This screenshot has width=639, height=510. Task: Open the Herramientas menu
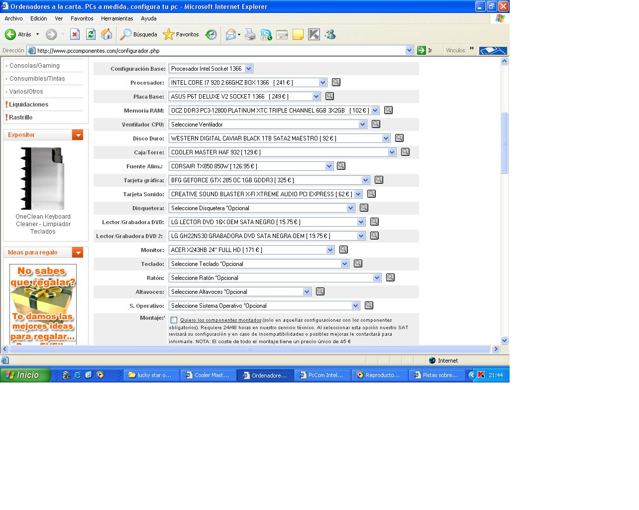click(x=117, y=18)
